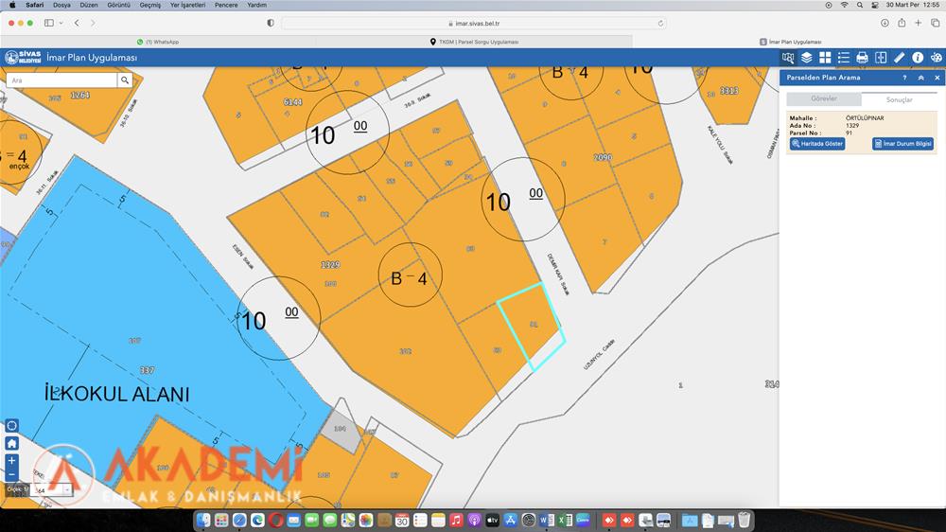Expand the Safari sidebar options dropdown arrow
Viewport: 946px width, 532px height.
61,23
